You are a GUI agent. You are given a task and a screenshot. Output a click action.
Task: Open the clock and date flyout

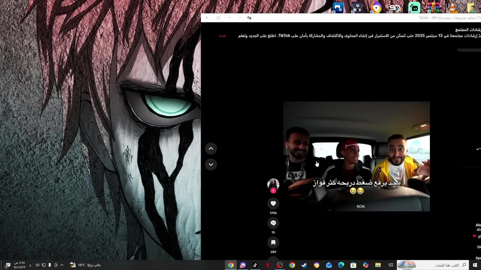tap(19, 265)
